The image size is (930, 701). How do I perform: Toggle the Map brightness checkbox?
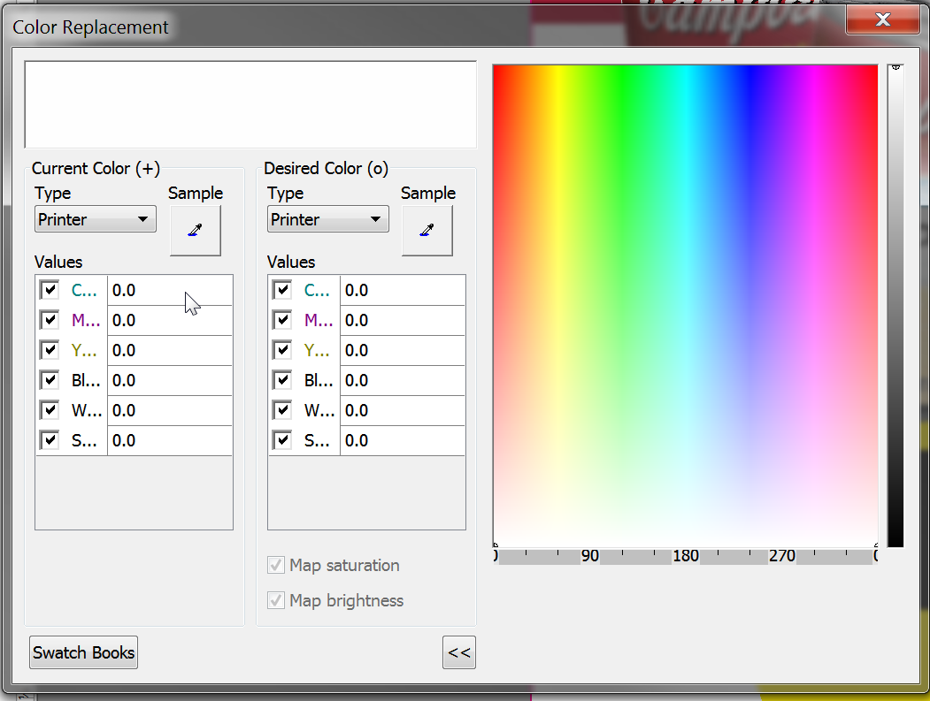[x=276, y=601]
